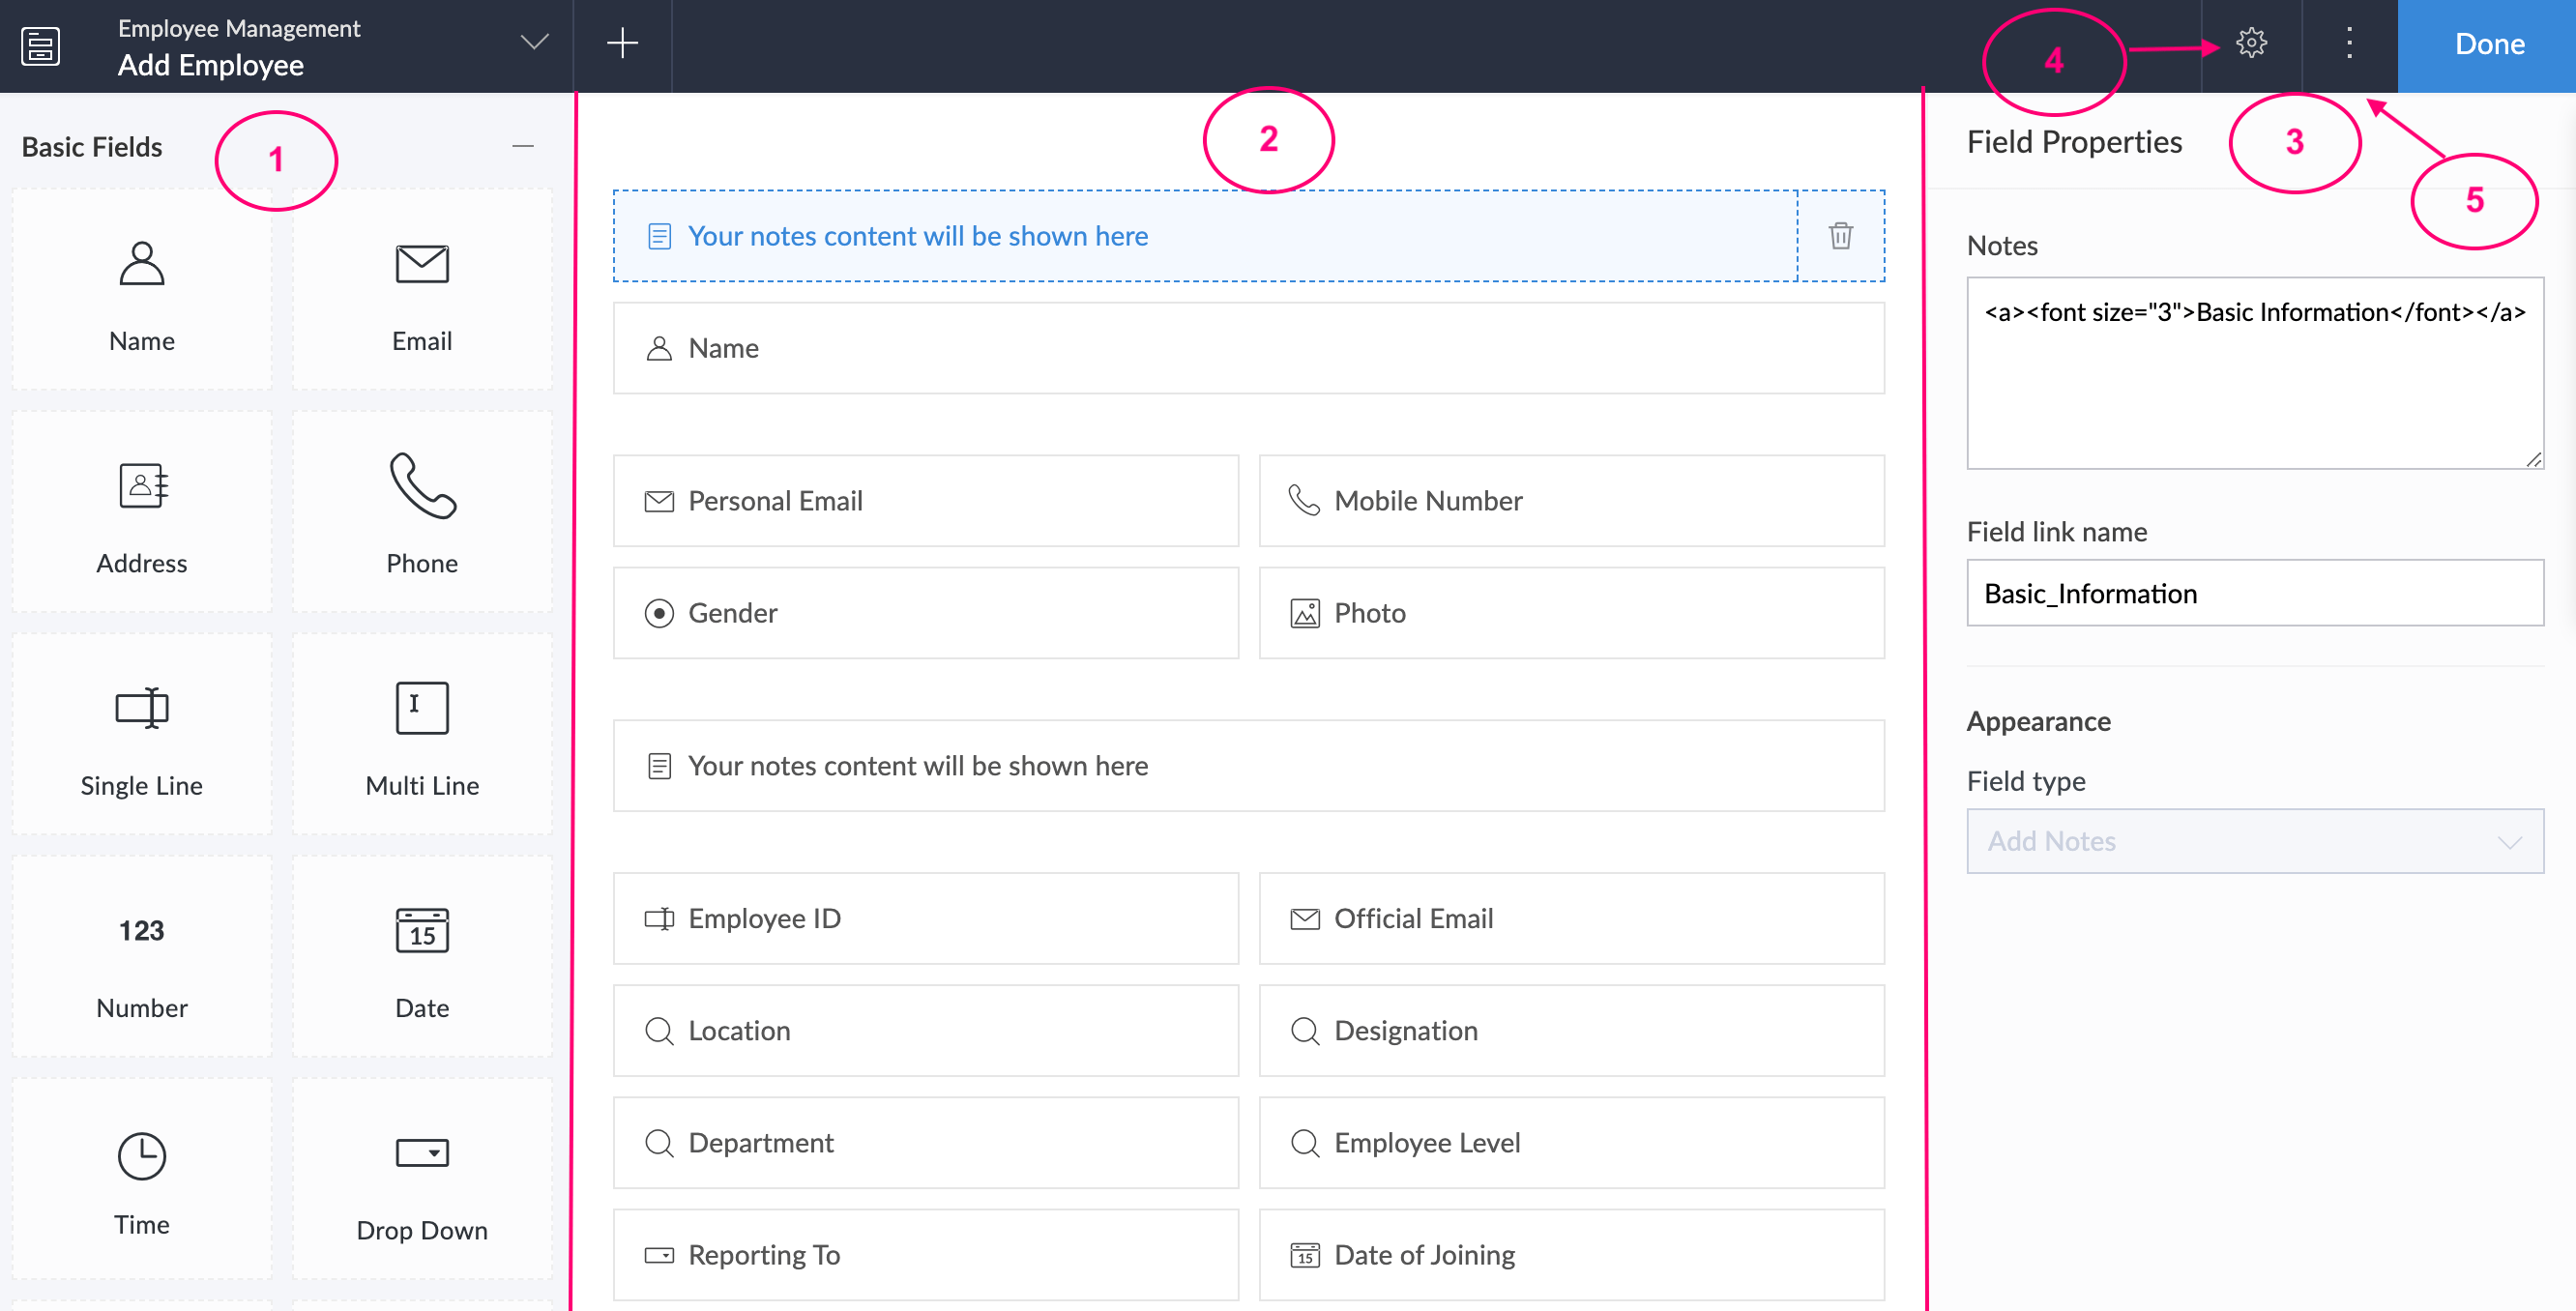Click the Name field icon in Basic Fields

(141, 265)
